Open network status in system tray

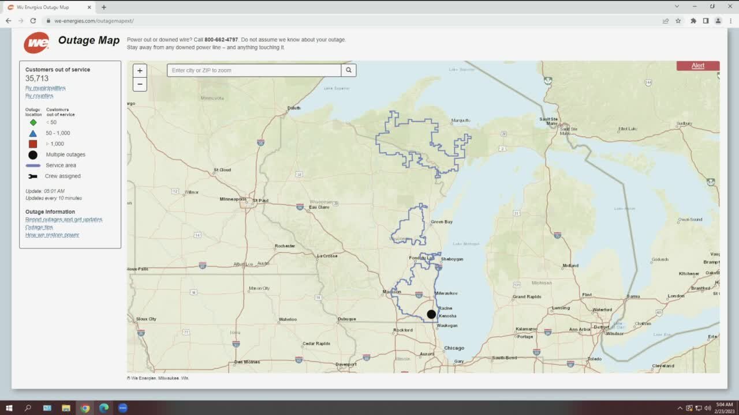698,408
